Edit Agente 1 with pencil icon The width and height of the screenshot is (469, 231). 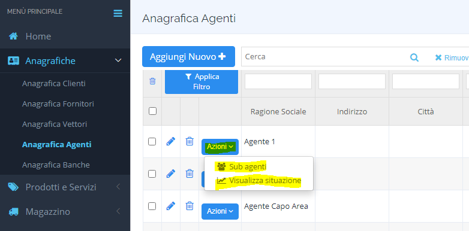[x=170, y=141]
